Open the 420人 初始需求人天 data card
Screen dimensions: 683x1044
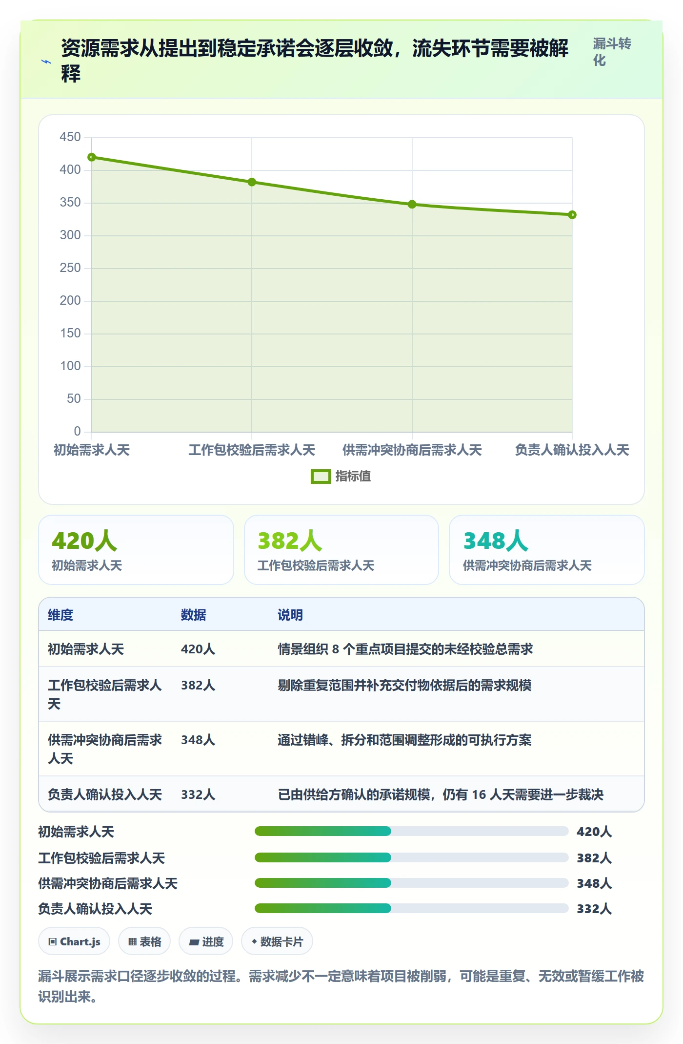tap(136, 550)
